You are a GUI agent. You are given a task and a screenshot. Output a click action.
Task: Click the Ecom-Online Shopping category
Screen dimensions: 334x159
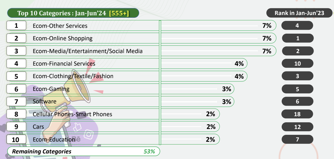63,38
